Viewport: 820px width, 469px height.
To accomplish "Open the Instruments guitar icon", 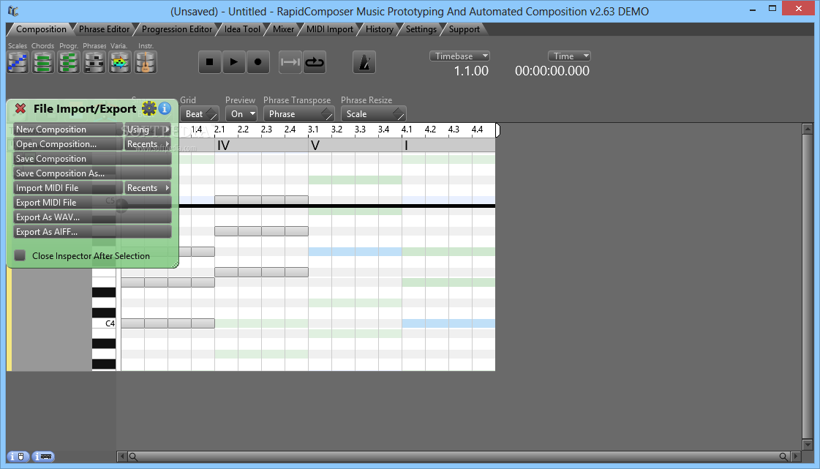I will (146, 63).
